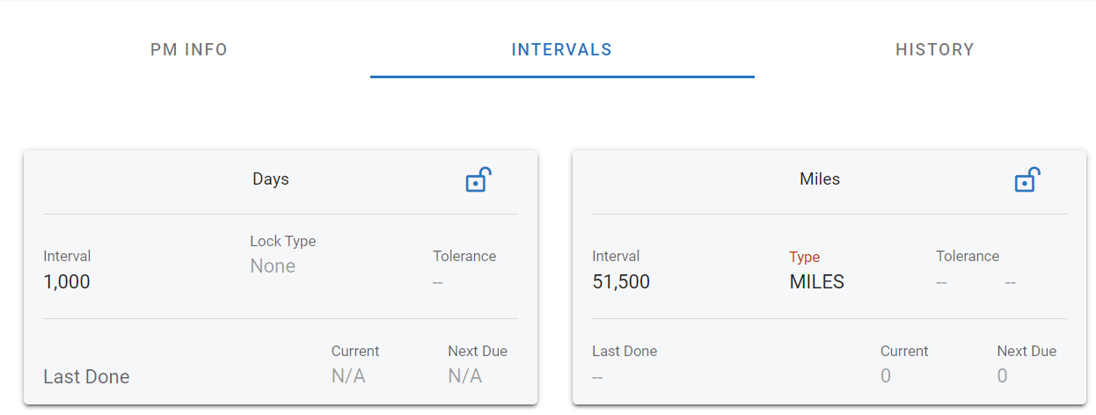The image size is (1096, 415).
Task: Switch to the PM INFO tab
Action: (x=189, y=50)
